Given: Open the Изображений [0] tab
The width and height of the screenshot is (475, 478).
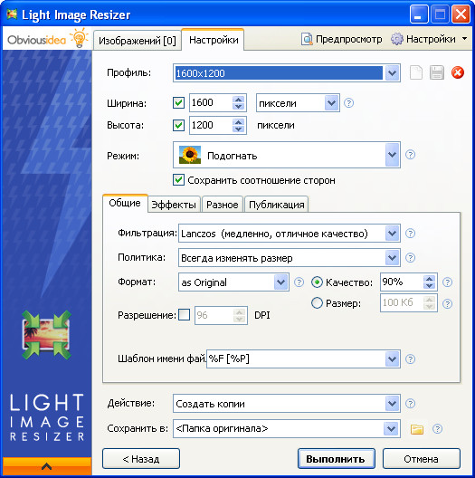Looking at the screenshot, I should [x=138, y=41].
